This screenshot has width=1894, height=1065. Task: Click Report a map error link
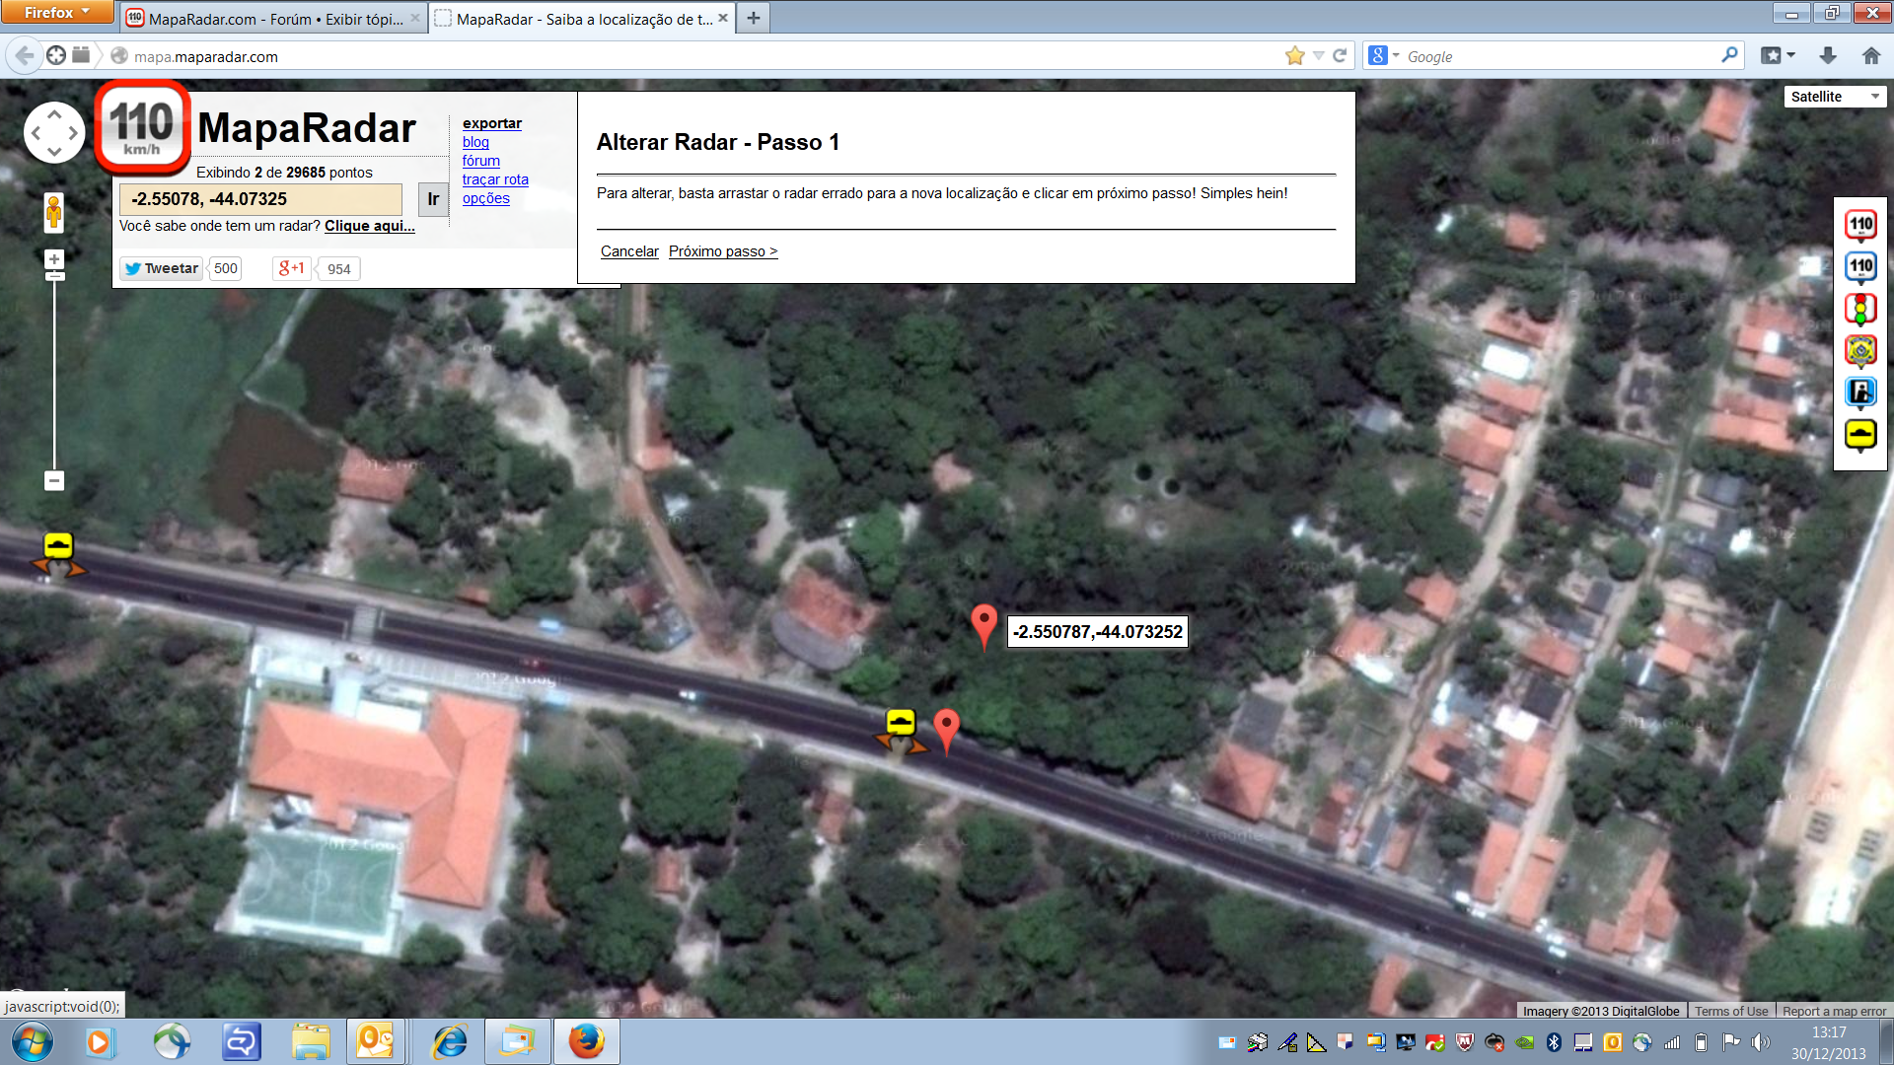point(1834,1011)
